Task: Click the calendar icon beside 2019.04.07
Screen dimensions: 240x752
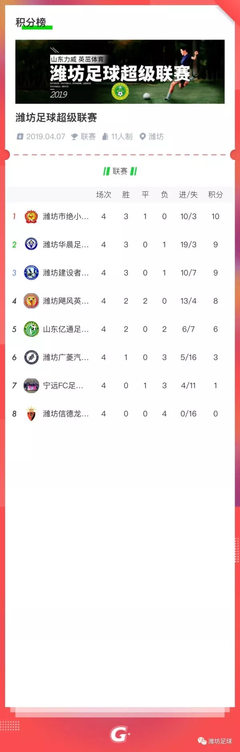Action: (x=20, y=137)
